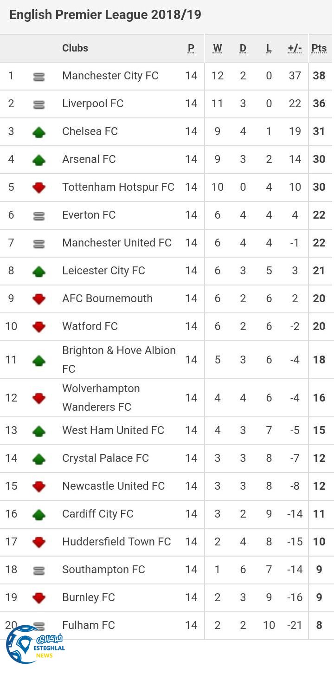Click the Clubs column header
334x674 pixels.
75,48
